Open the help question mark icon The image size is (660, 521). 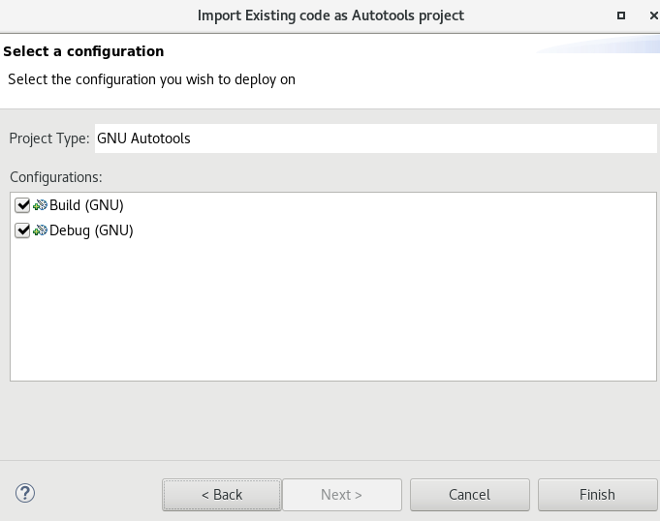click(25, 493)
